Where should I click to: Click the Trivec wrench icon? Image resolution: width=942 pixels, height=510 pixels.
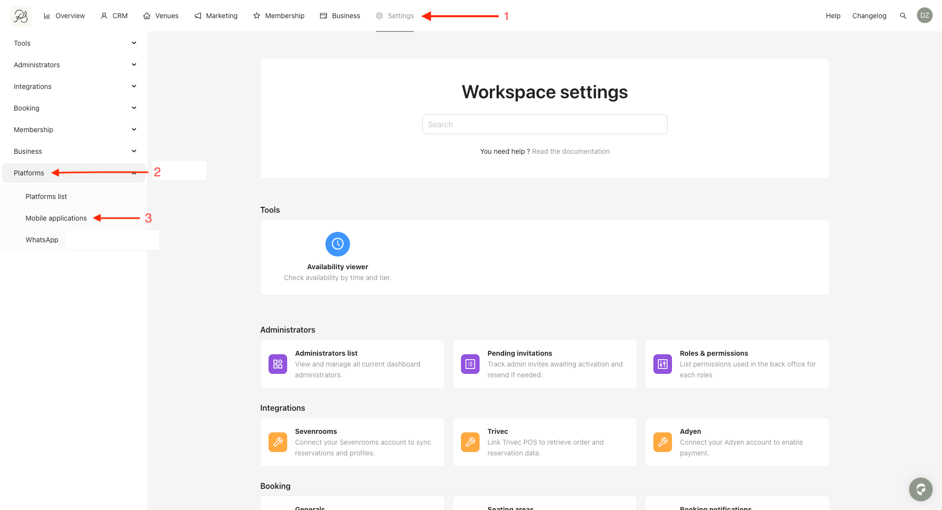(470, 442)
